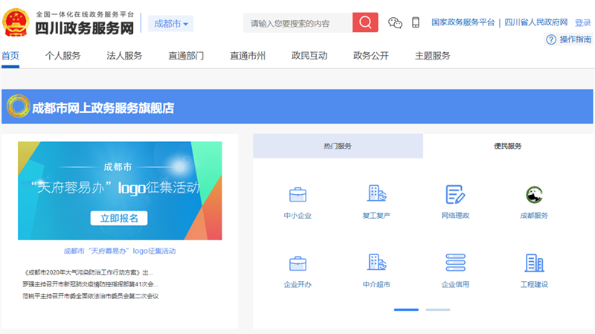Open the 个人服务 navigation menu item
The image size is (595, 334).
(x=62, y=56)
